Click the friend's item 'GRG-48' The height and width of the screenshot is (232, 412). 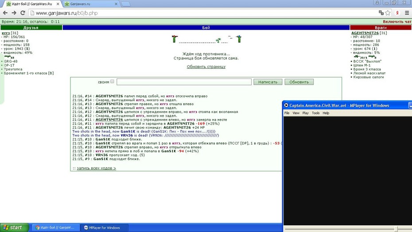[x=11, y=61]
